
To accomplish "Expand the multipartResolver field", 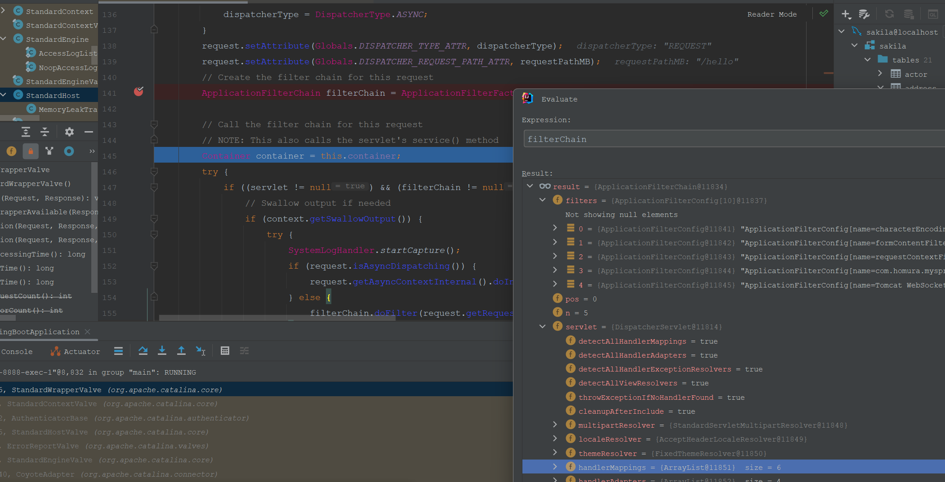I will click(x=555, y=425).
